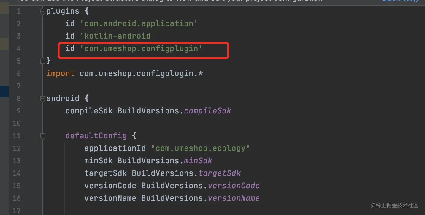Viewport: 425px width, 215px height.
Task: Click com.umeshop.configplugin.* in the import statement
Action: pyautogui.click(x=141, y=73)
